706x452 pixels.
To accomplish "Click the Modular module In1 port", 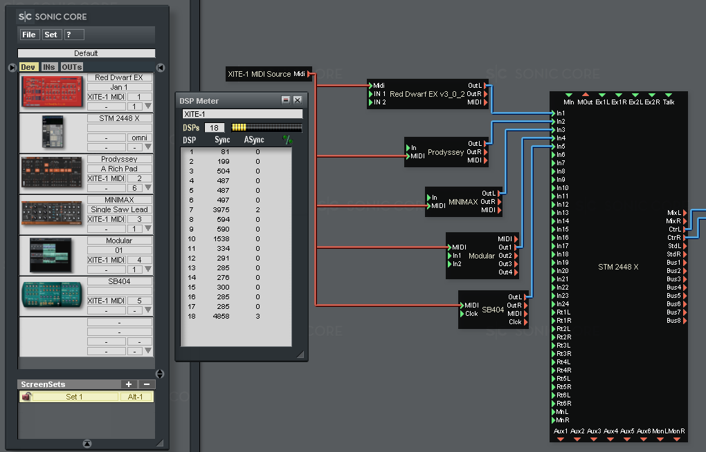I will (x=449, y=256).
